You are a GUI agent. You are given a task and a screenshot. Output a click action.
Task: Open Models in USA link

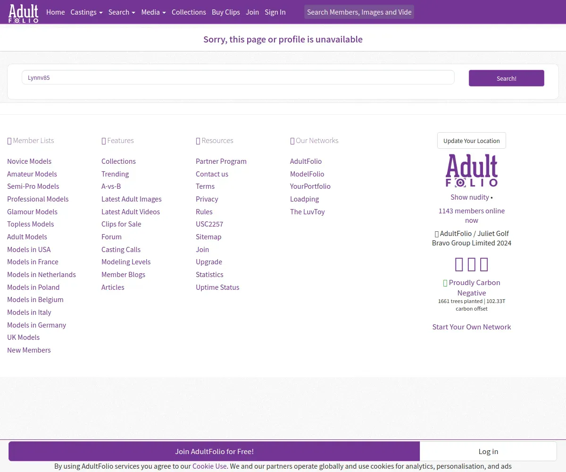click(29, 249)
